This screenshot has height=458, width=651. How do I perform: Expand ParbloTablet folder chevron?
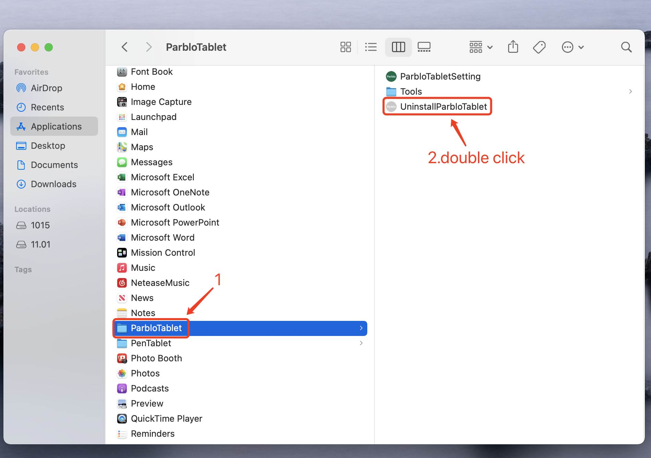click(x=361, y=328)
